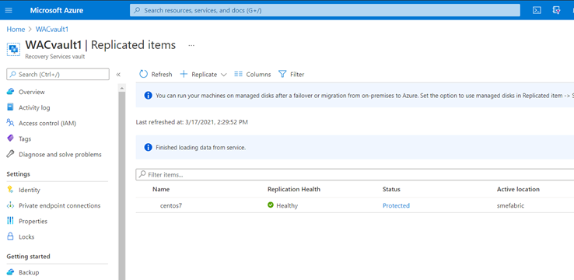The width and height of the screenshot is (574, 280).
Task: Click the search icon in top search bar
Action: [137, 10]
